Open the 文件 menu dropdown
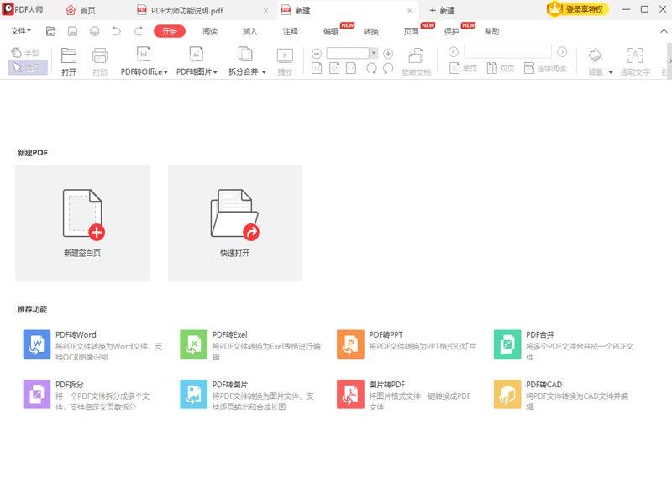The width and height of the screenshot is (672, 504). (x=21, y=31)
